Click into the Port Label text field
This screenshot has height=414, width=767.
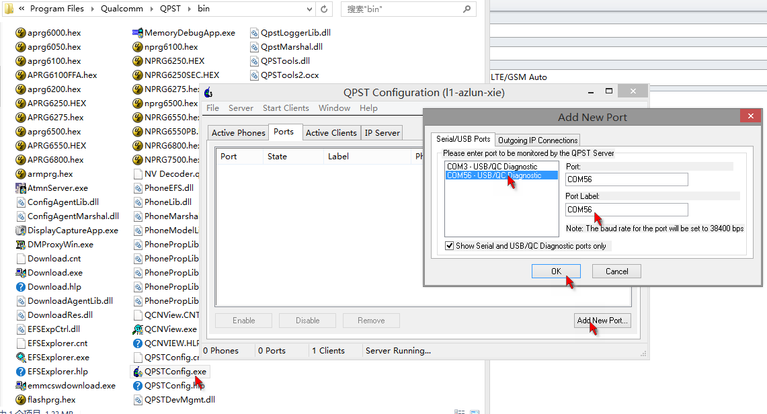click(627, 210)
